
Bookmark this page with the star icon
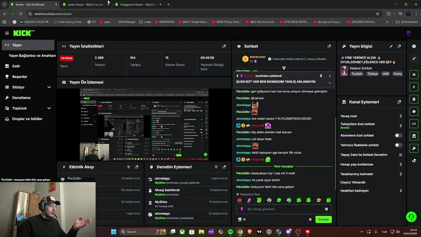click(x=378, y=14)
